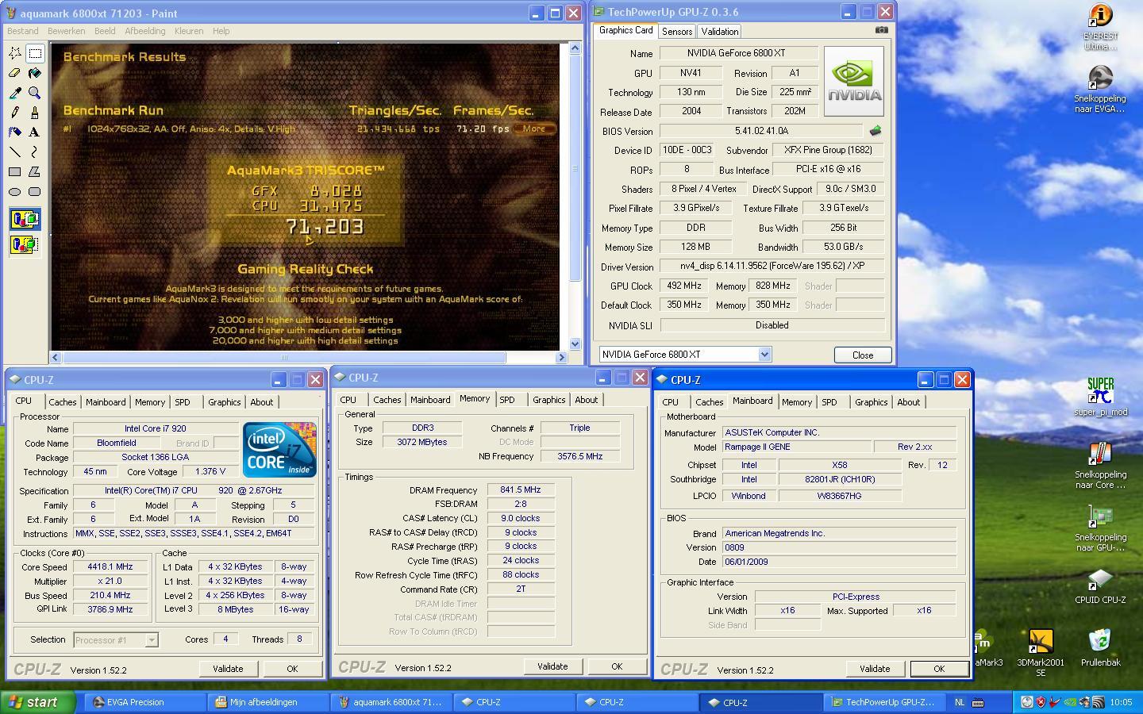Screen dimensions: 1143x714
Task: Choose the Rectangle shape tool in Paint
Action: pyautogui.click(x=15, y=171)
